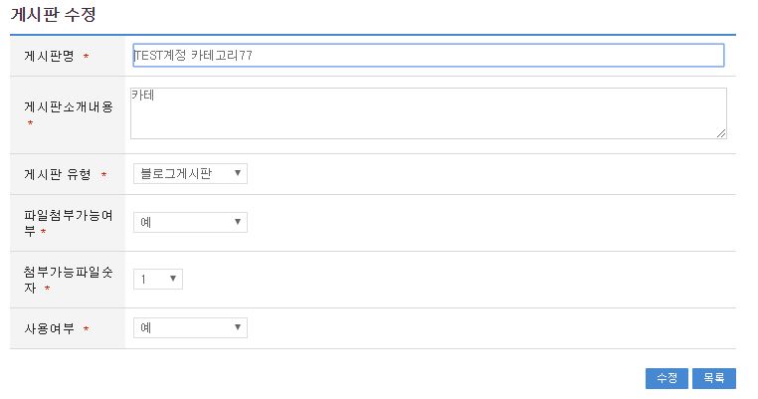The width and height of the screenshot is (758, 399).
Task: Expand the 파일첨부가능여부 dropdown
Action: click(x=190, y=222)
